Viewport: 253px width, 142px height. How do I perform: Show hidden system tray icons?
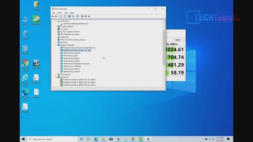(x=202, y=139)
